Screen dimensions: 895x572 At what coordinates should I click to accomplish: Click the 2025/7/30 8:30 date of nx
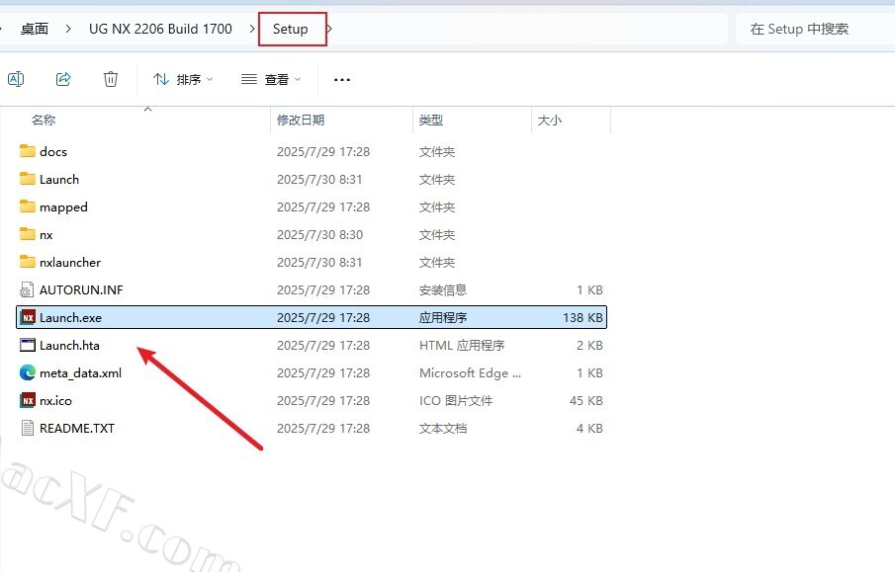pos(319,234)
